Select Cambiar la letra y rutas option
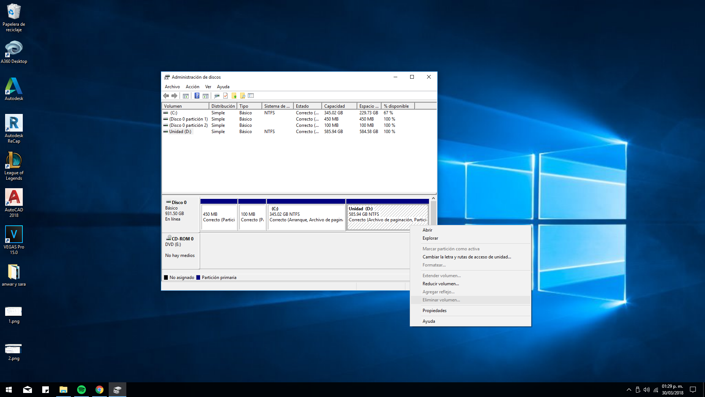705x397 pixels. point(466,257)
